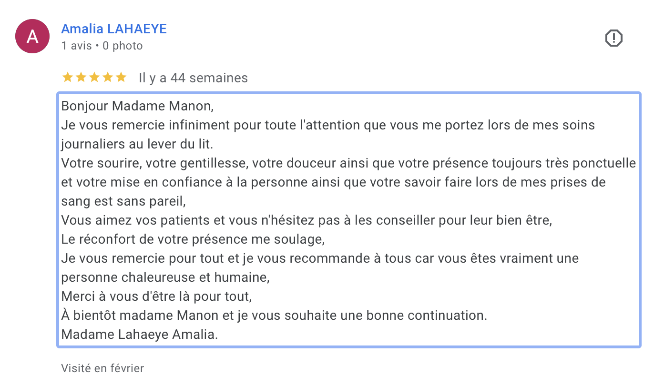Screen dimensions: 654x375
Task: Click the fourth rating star
Action: [108, 77]
